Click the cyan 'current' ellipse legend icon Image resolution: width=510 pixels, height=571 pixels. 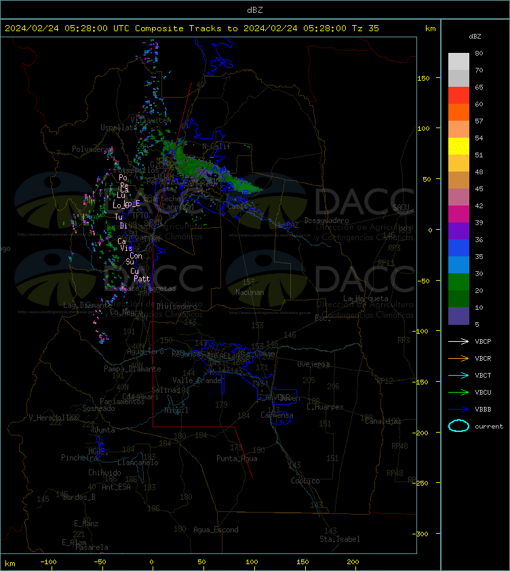(458, 426)
